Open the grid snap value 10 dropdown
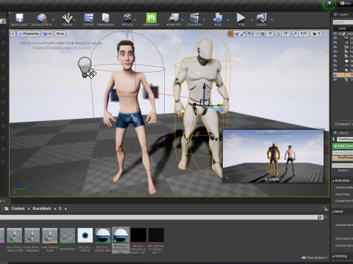The image size is (353, 264). [270, 34]
